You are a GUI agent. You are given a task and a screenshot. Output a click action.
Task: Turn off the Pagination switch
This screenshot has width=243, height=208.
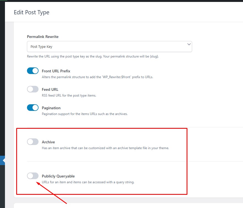[33, 108]
